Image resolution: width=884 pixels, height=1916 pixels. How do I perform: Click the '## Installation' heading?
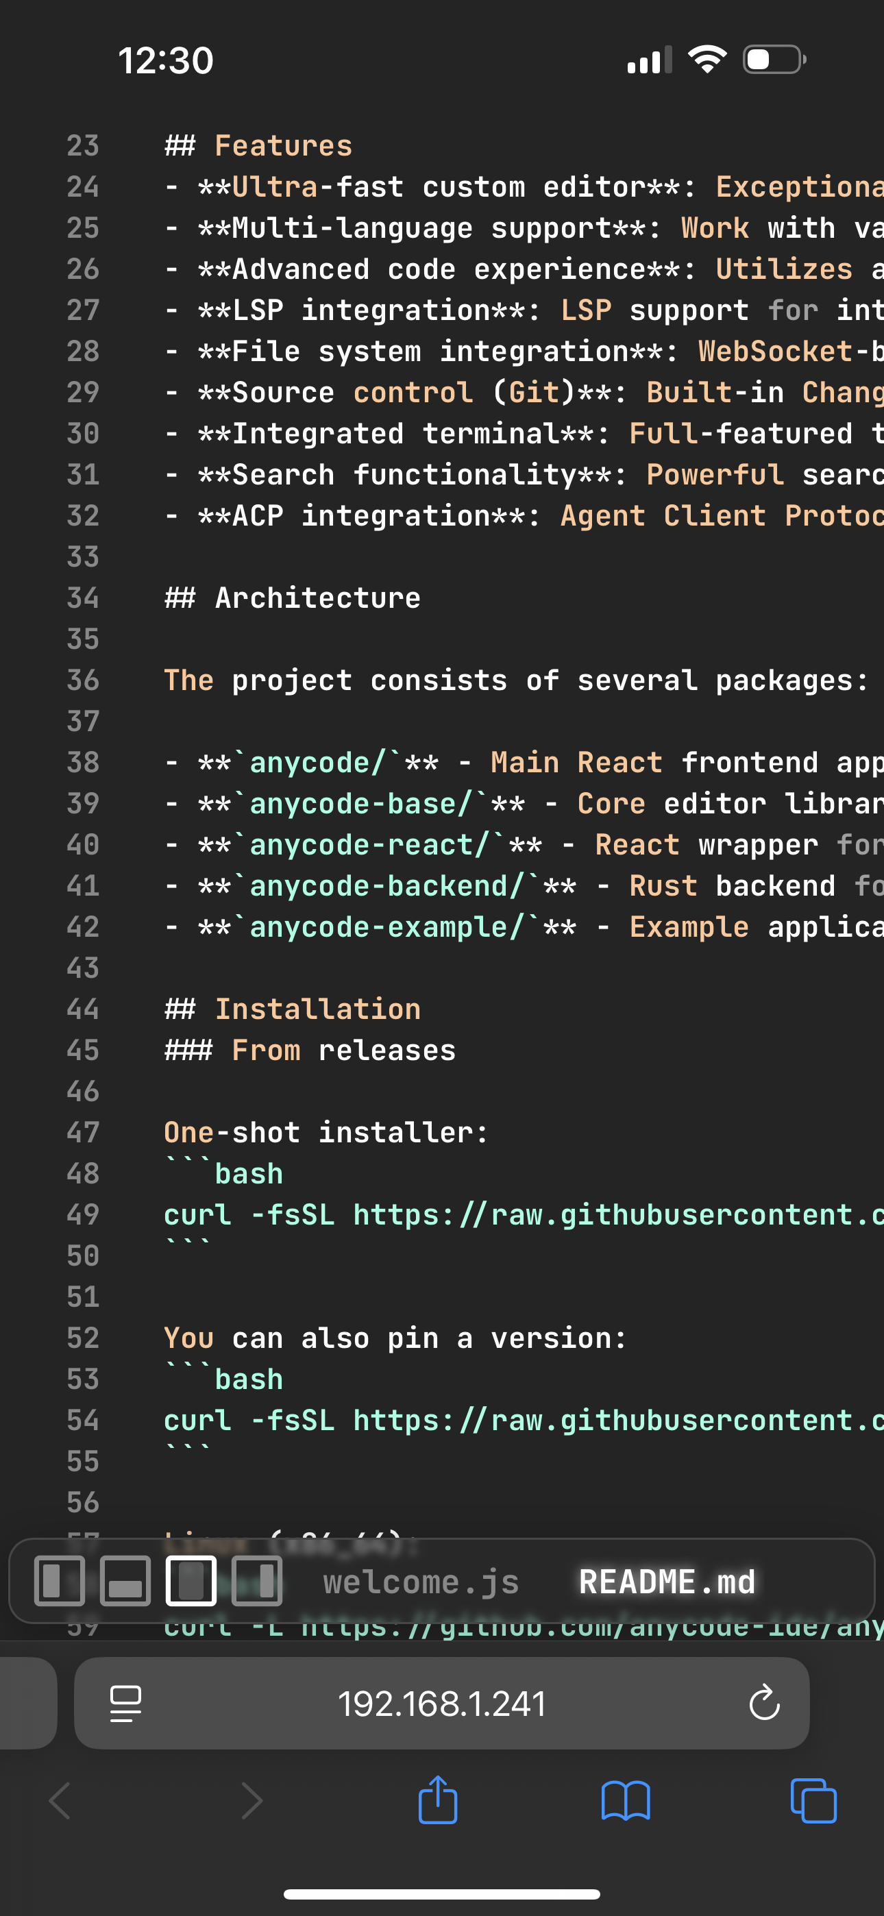(x=293, y=1009)
